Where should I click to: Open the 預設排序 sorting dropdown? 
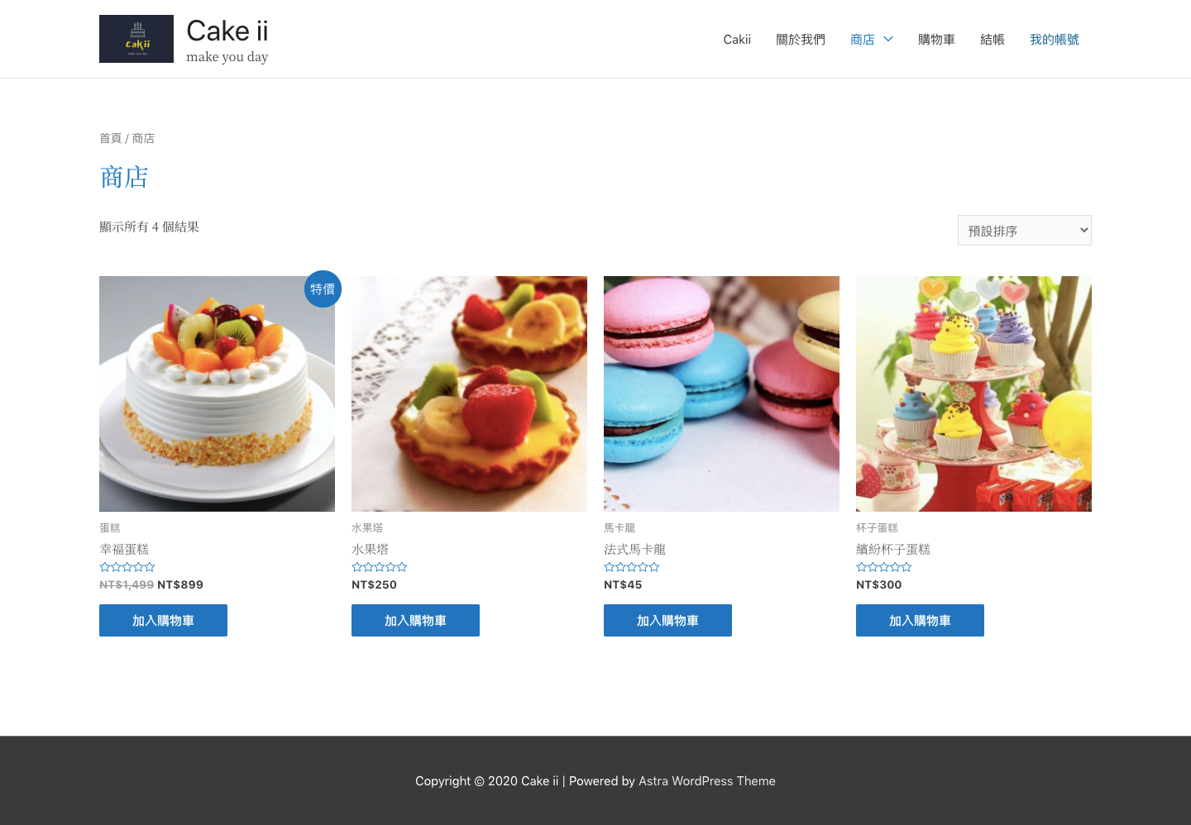pyautogui.click(x=1025, y=231)
